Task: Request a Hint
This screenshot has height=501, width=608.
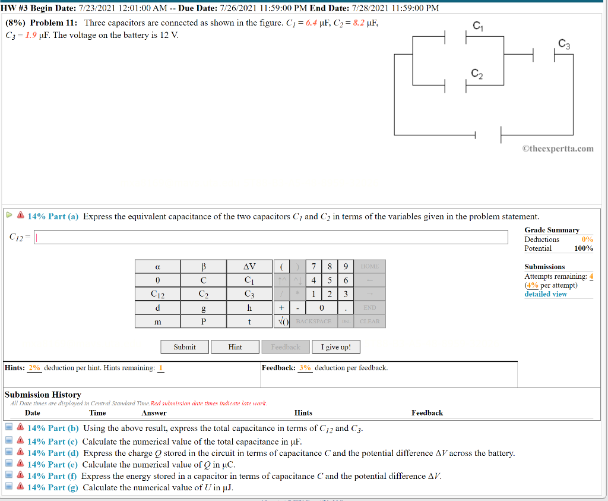Action: coord(235,347)
